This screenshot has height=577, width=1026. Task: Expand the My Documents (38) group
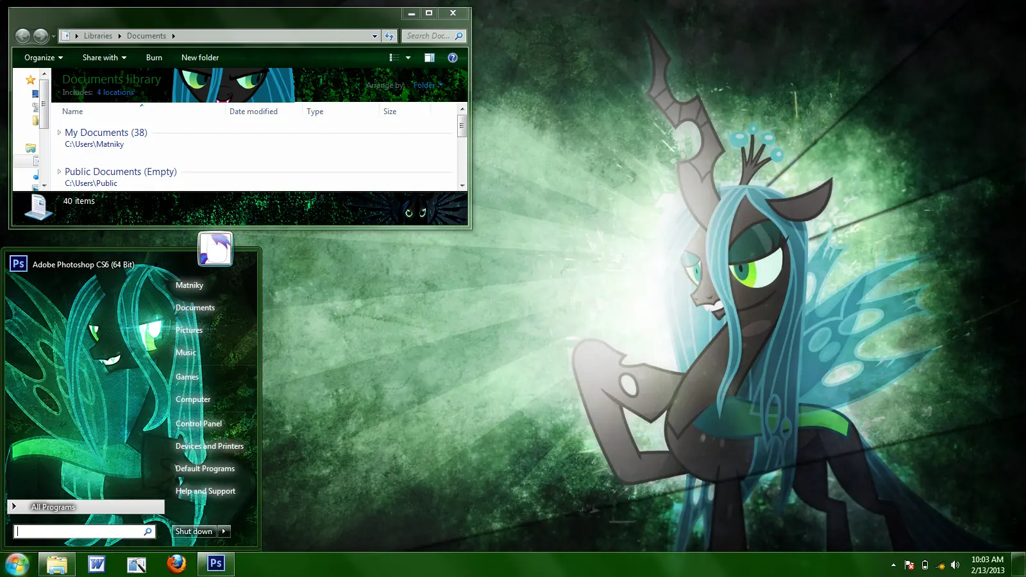click(x=59, y=133)
